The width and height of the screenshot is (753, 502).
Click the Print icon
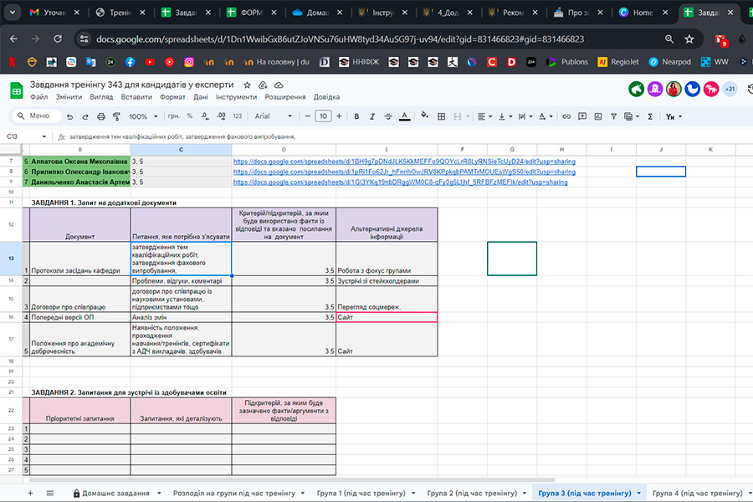pyautogui.click(x=100, y=116)
